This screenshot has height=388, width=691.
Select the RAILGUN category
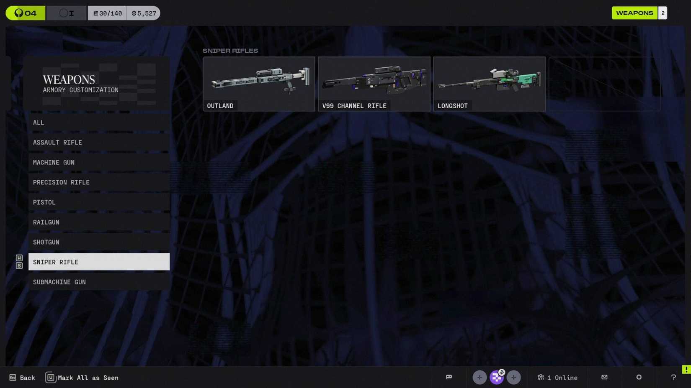coord(46,222)
